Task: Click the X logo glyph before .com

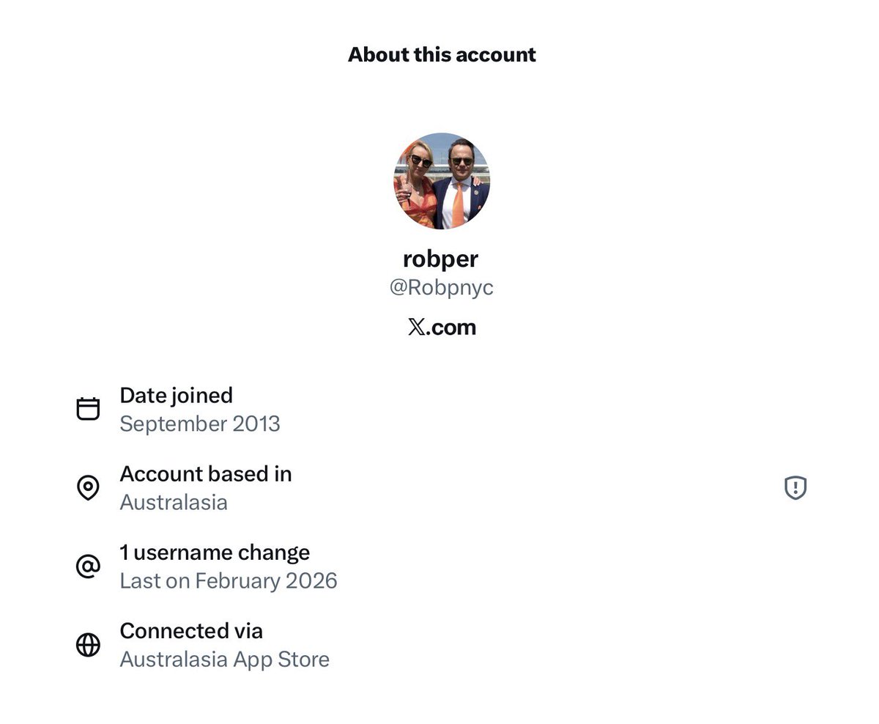Action: (416, 327)
